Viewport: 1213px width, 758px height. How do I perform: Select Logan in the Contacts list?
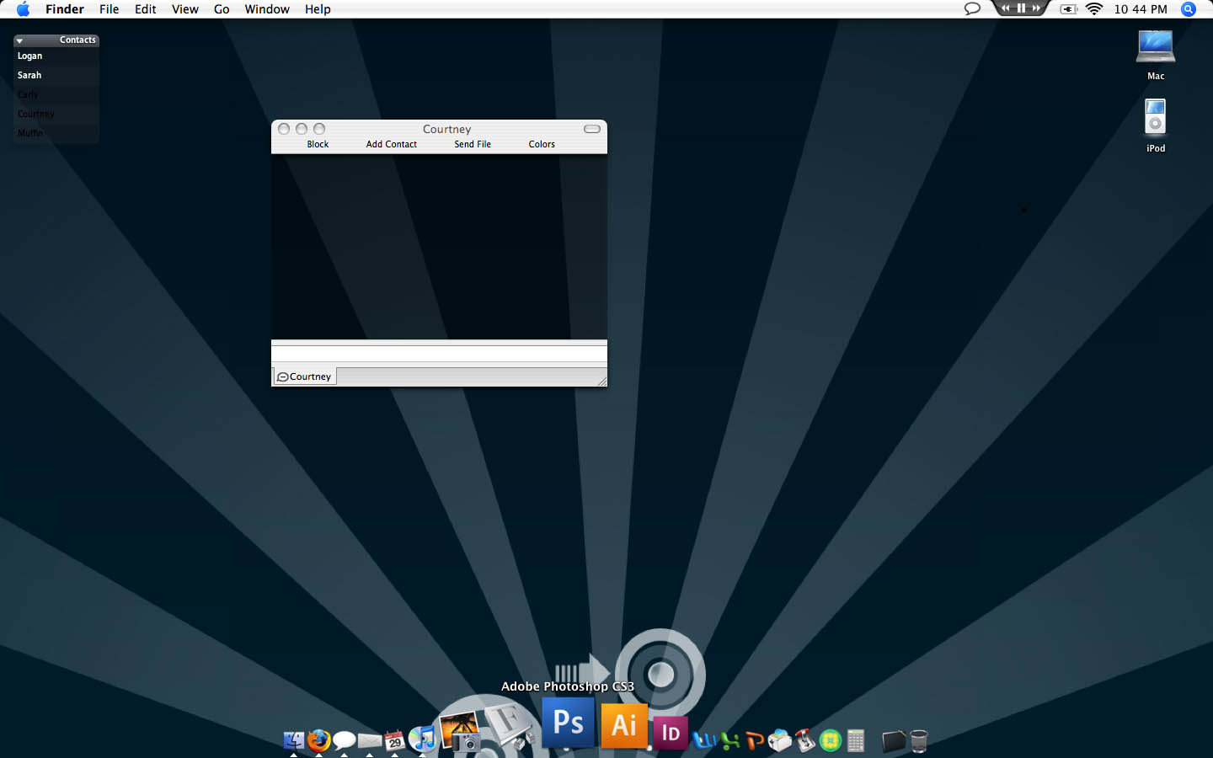(56, 56)
